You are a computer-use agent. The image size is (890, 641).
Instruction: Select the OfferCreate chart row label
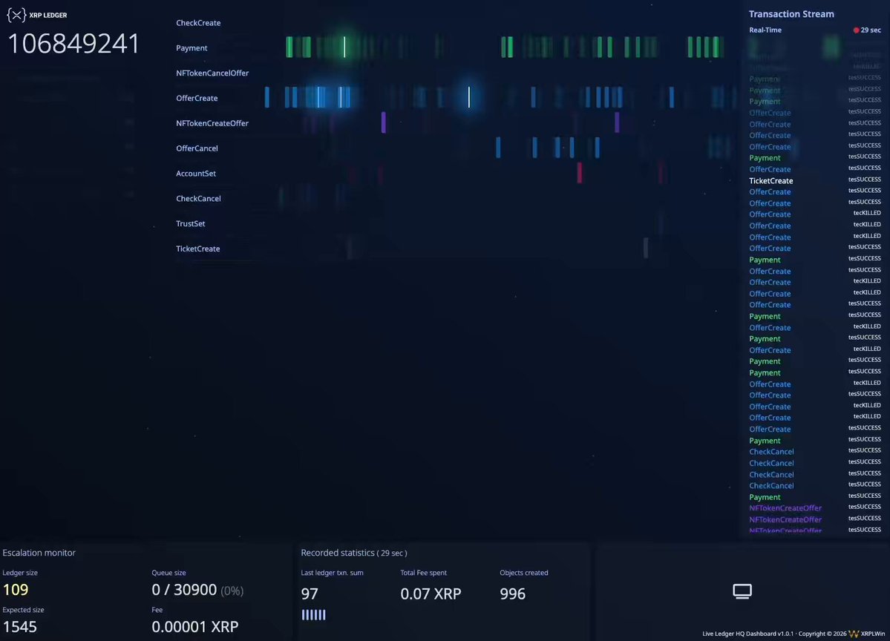(x=197, y=98)
